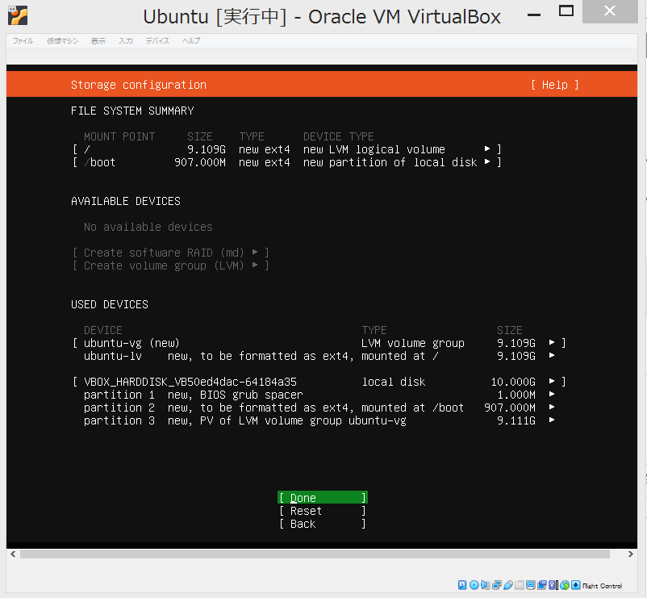
Task: Click the shared folders status icon
Action: [520, 585]
